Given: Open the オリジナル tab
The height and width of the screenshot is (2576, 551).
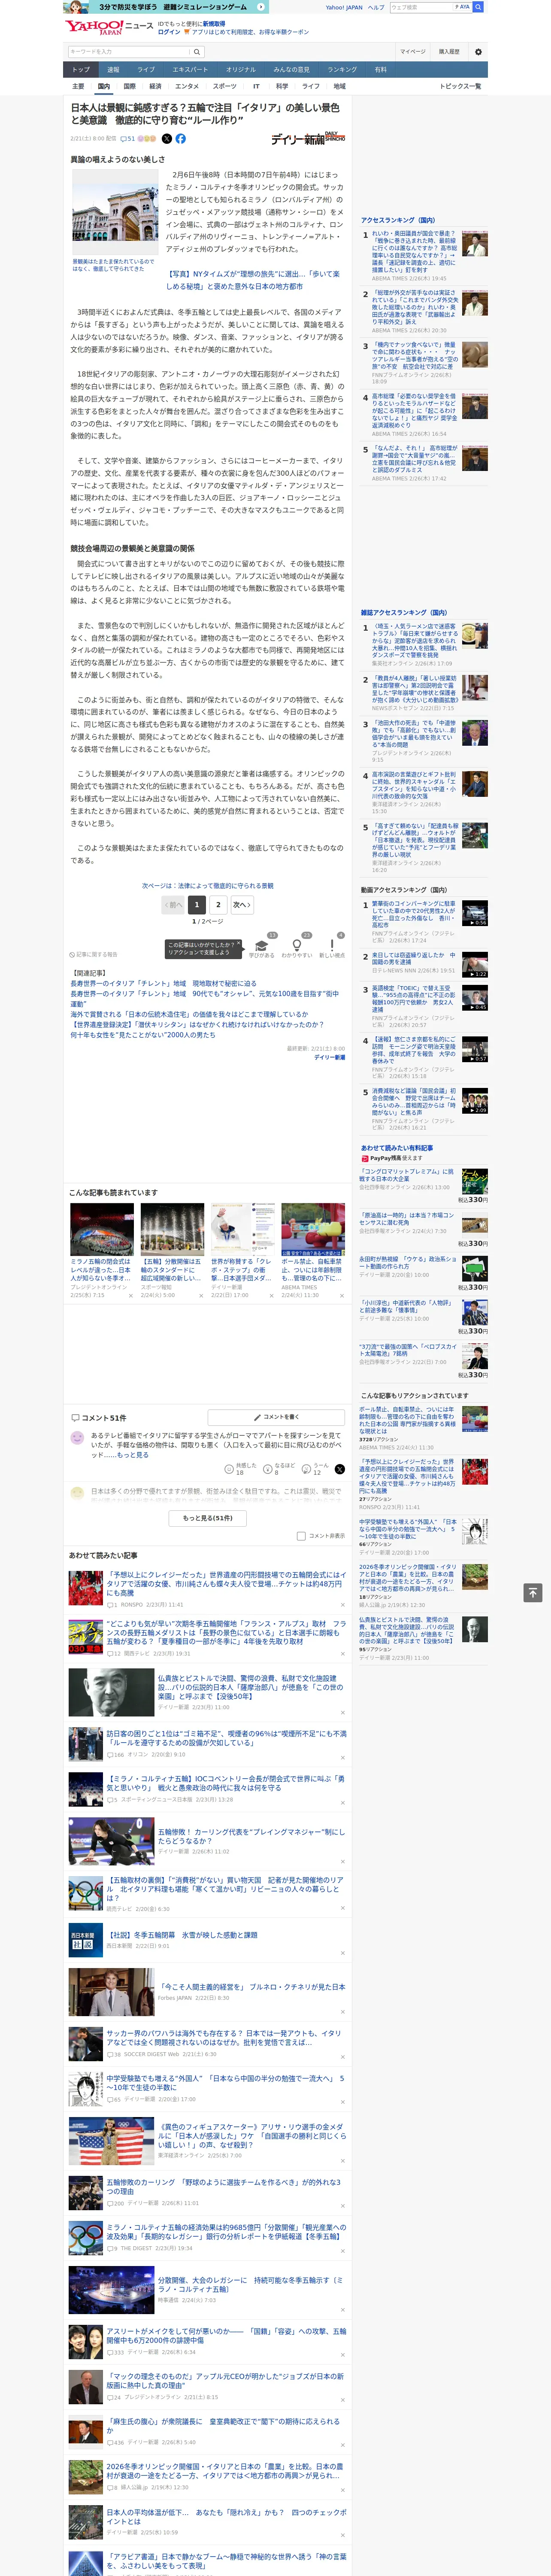Looking at the screenshot, I should [241, 70].
